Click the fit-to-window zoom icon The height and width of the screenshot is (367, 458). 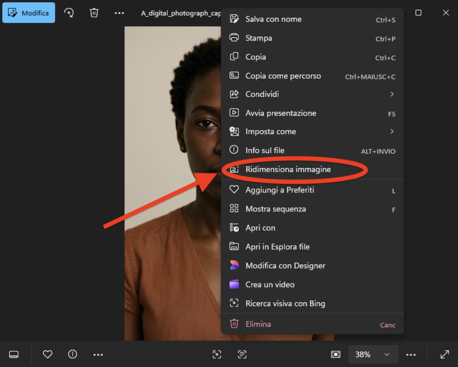tap(335, 354)
